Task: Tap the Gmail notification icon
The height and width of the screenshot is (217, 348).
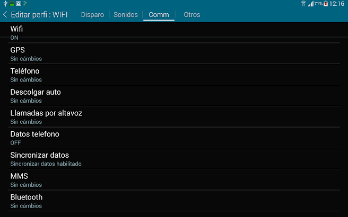Action: (x=18, y=4)
